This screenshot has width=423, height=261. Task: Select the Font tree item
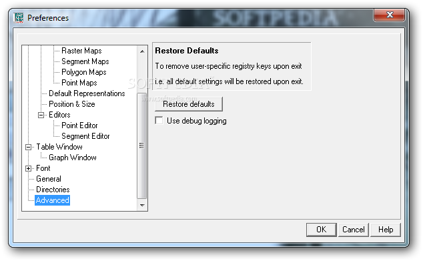pyautogui.click(x=43, y=168)
